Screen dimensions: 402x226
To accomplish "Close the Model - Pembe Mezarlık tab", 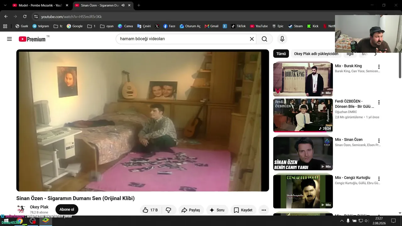I will pos(67,5).
